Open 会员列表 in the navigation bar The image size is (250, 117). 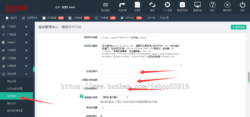151,18
